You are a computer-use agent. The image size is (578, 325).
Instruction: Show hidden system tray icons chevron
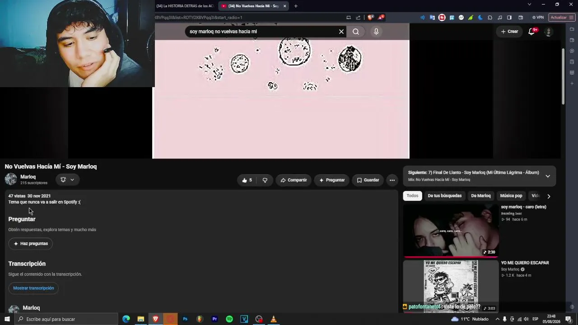[x=497, y=319]
